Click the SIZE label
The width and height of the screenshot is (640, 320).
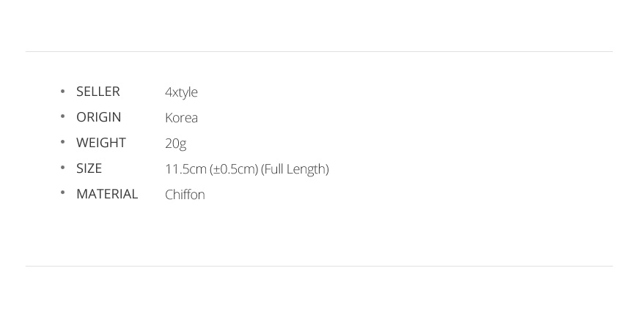point(89,168)
